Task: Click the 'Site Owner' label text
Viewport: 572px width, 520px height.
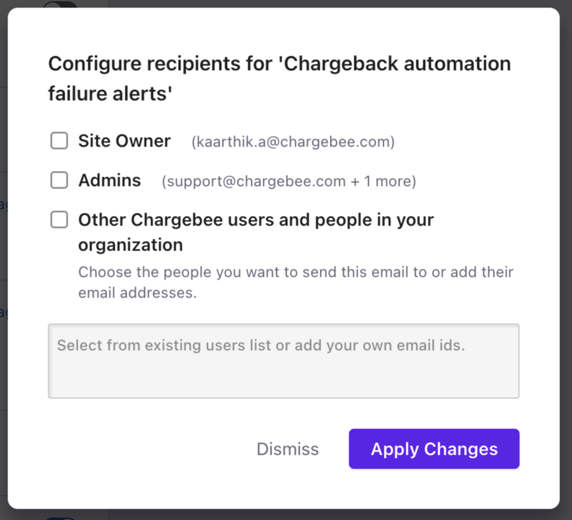Action: coord(124,141)
